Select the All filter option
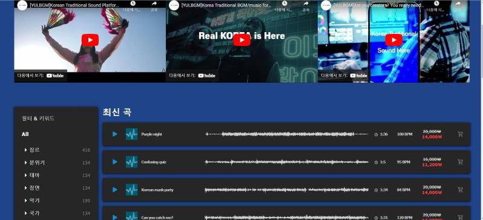Screen dimensions: 483x220 click(25, 134)
